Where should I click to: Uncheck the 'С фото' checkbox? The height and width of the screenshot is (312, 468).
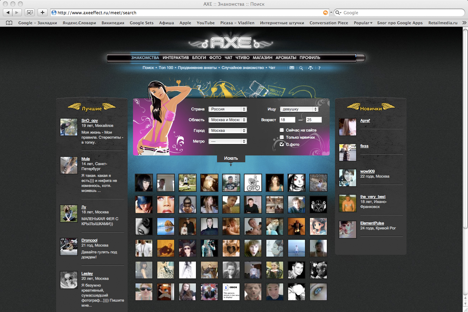coord(282,144)
